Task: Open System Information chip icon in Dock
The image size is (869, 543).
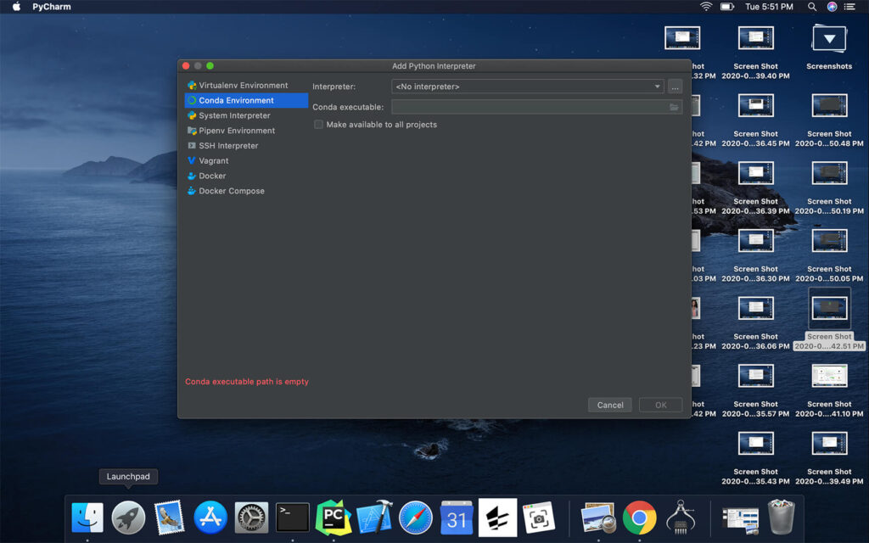Action: click(681, 518)
